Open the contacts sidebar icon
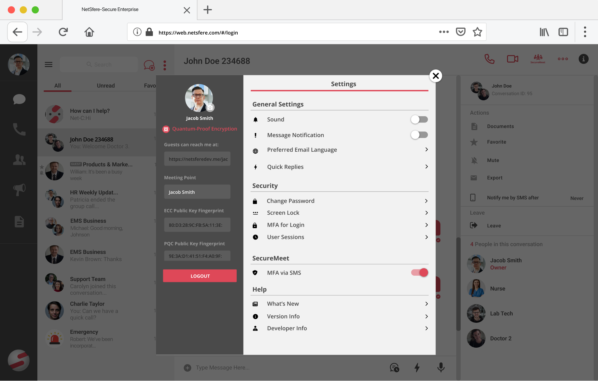 tap(19, 160)
